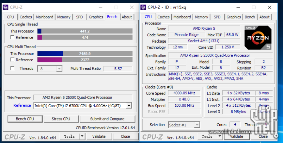The width and height of the screenshot is (283, 143).
Task: Click the Cores value 4
Action: [x=235, y=124]
